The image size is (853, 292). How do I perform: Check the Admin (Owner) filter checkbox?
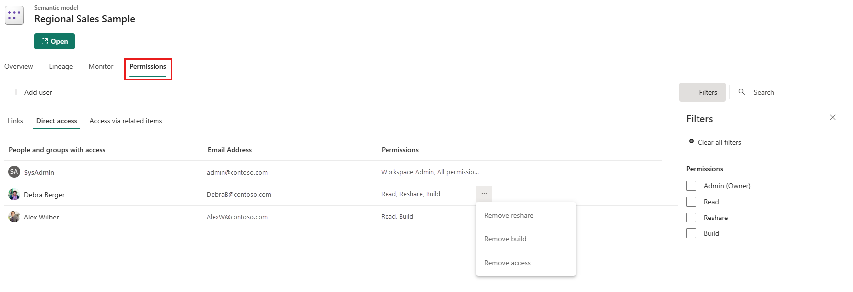[691, 186]
